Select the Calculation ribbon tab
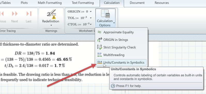Screen dimensions: 206x94 (x=112, y=3)
